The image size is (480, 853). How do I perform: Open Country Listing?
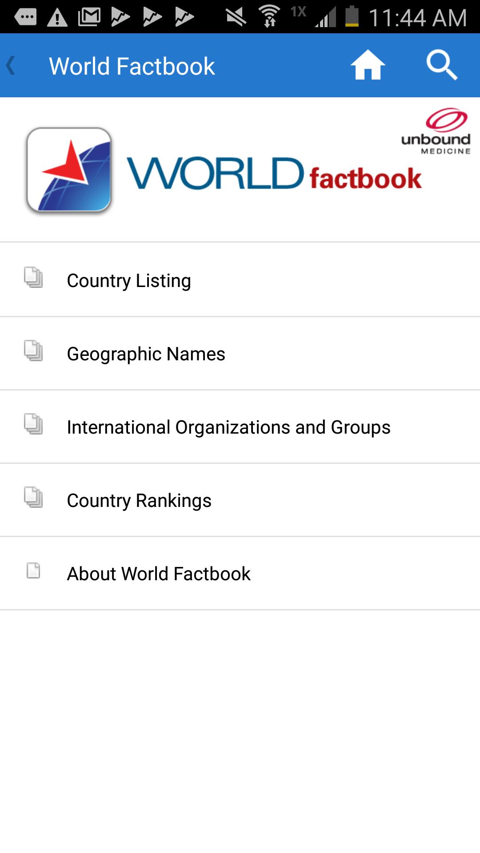click(129, 281)
